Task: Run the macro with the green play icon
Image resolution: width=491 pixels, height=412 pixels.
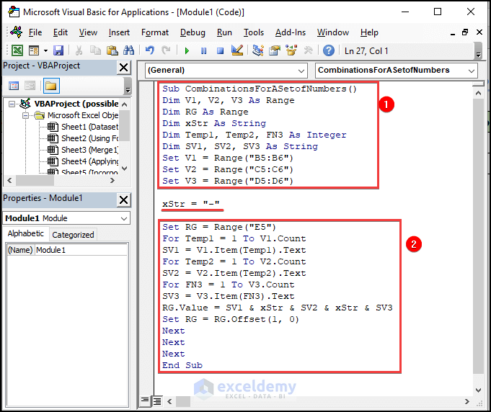Action: click(187, 50)
